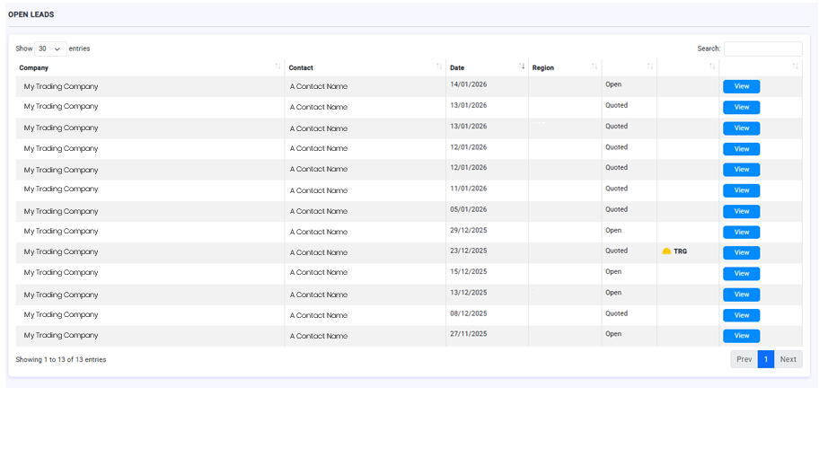This screenshot has height=449, width=828.
Task: Open View for the 27/11/2025 lead
Action: [741, 336]
